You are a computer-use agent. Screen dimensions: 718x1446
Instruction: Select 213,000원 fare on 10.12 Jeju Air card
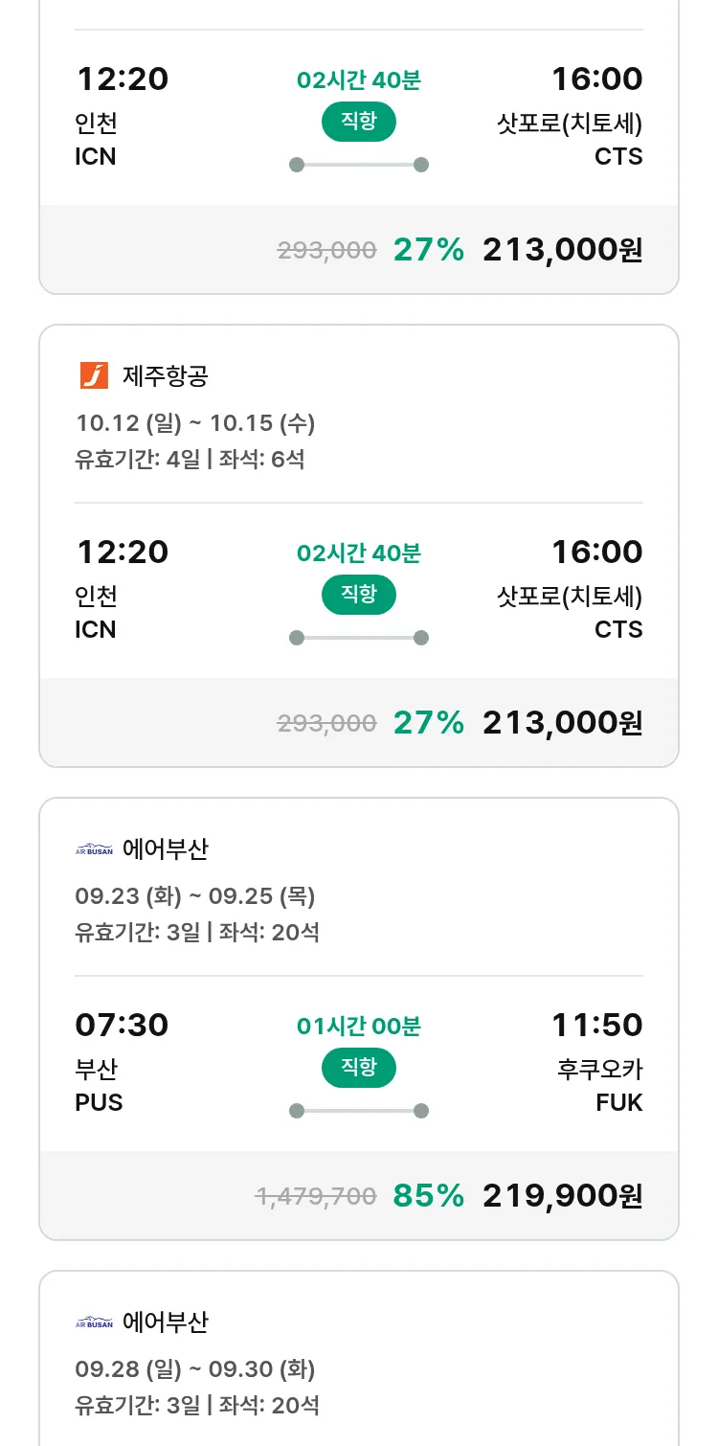(x=562, y=722)
